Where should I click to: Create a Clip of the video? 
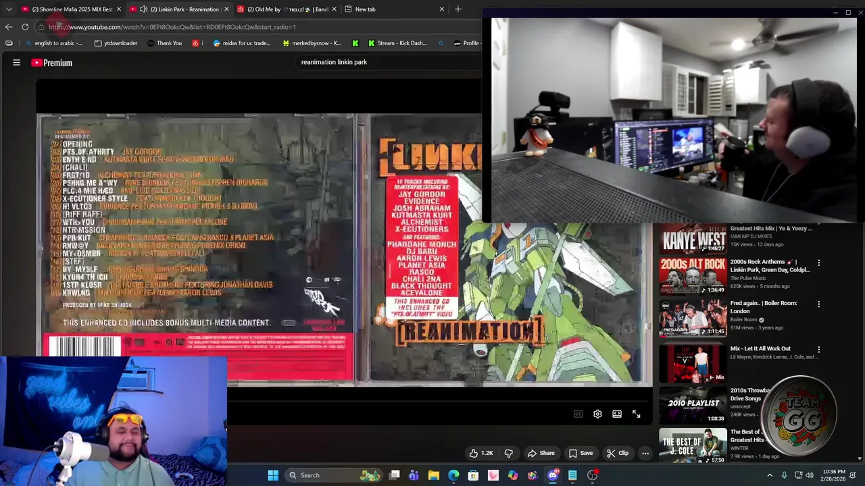(x=618, y=453)
